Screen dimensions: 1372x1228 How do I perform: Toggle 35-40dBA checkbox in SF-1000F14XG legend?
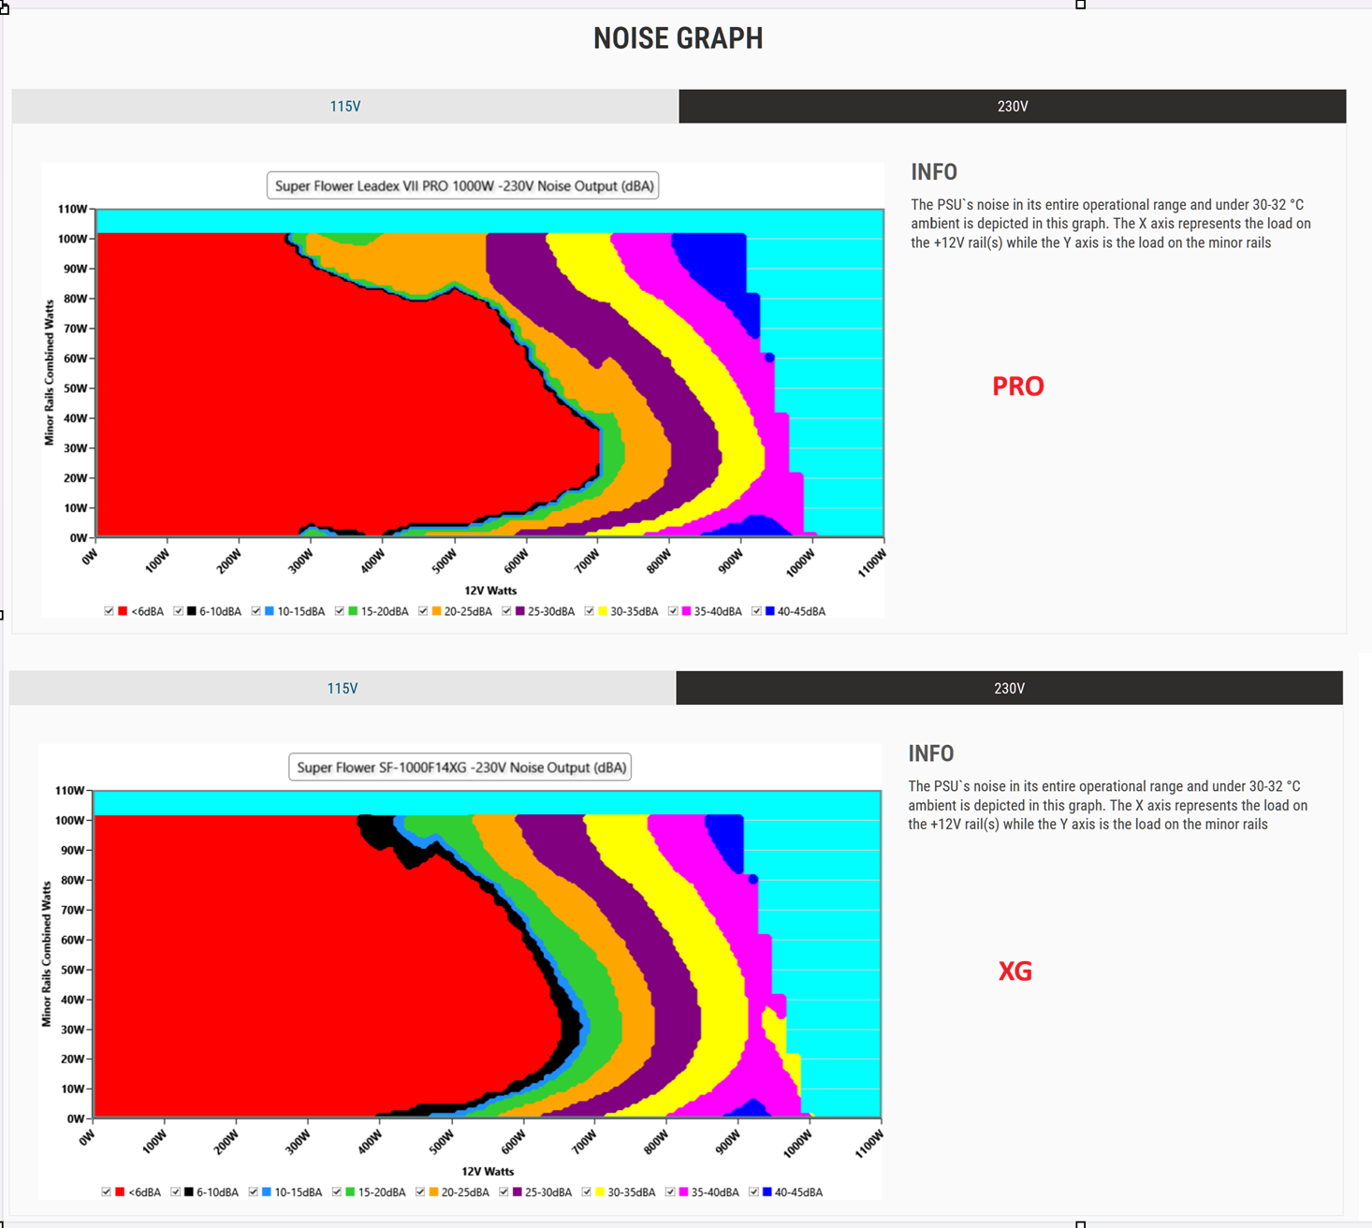tap(670, 1192)
